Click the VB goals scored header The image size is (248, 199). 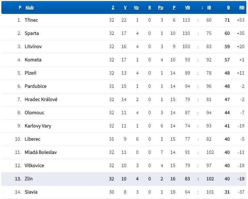click(x=187, y=7)
